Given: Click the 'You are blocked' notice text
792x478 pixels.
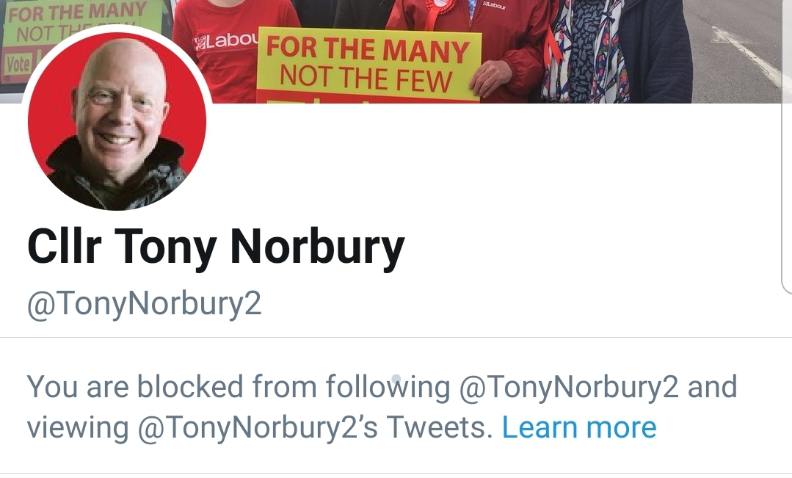Looking at the screenshot, I should pos(382,408).
